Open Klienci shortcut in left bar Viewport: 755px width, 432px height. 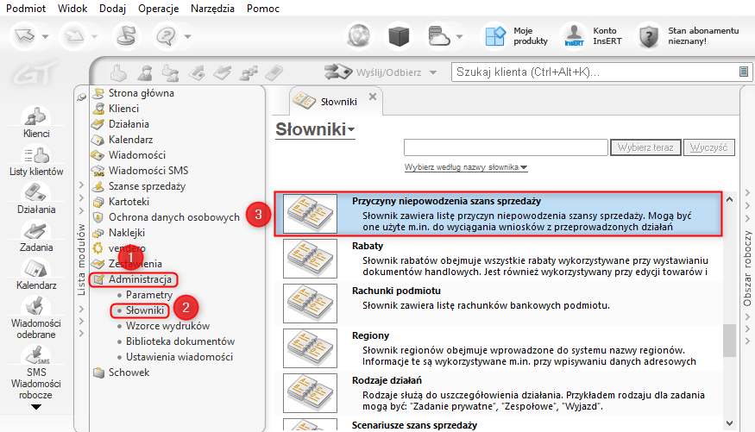[x=36, y=122]
